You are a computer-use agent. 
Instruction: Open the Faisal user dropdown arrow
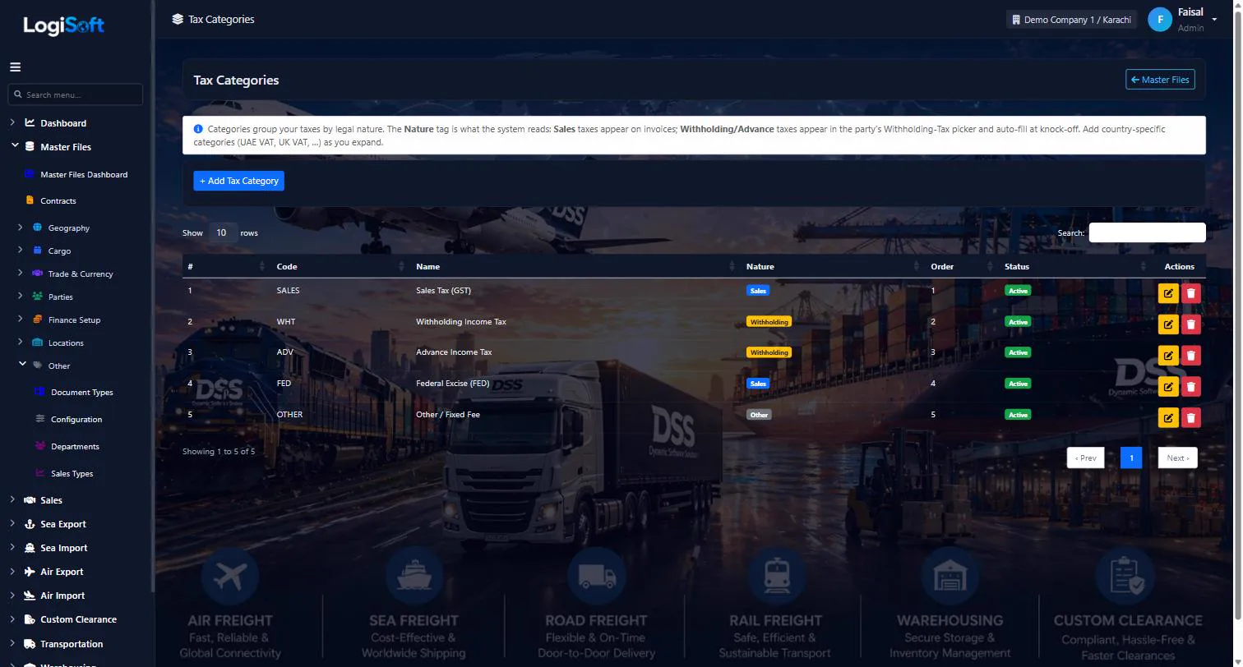click(x=1214, y=20)
